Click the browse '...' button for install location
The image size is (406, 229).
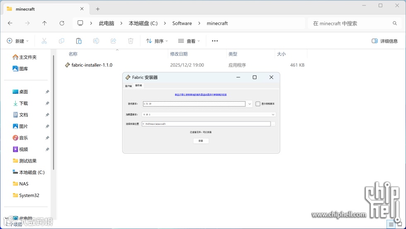click(273, 124)
